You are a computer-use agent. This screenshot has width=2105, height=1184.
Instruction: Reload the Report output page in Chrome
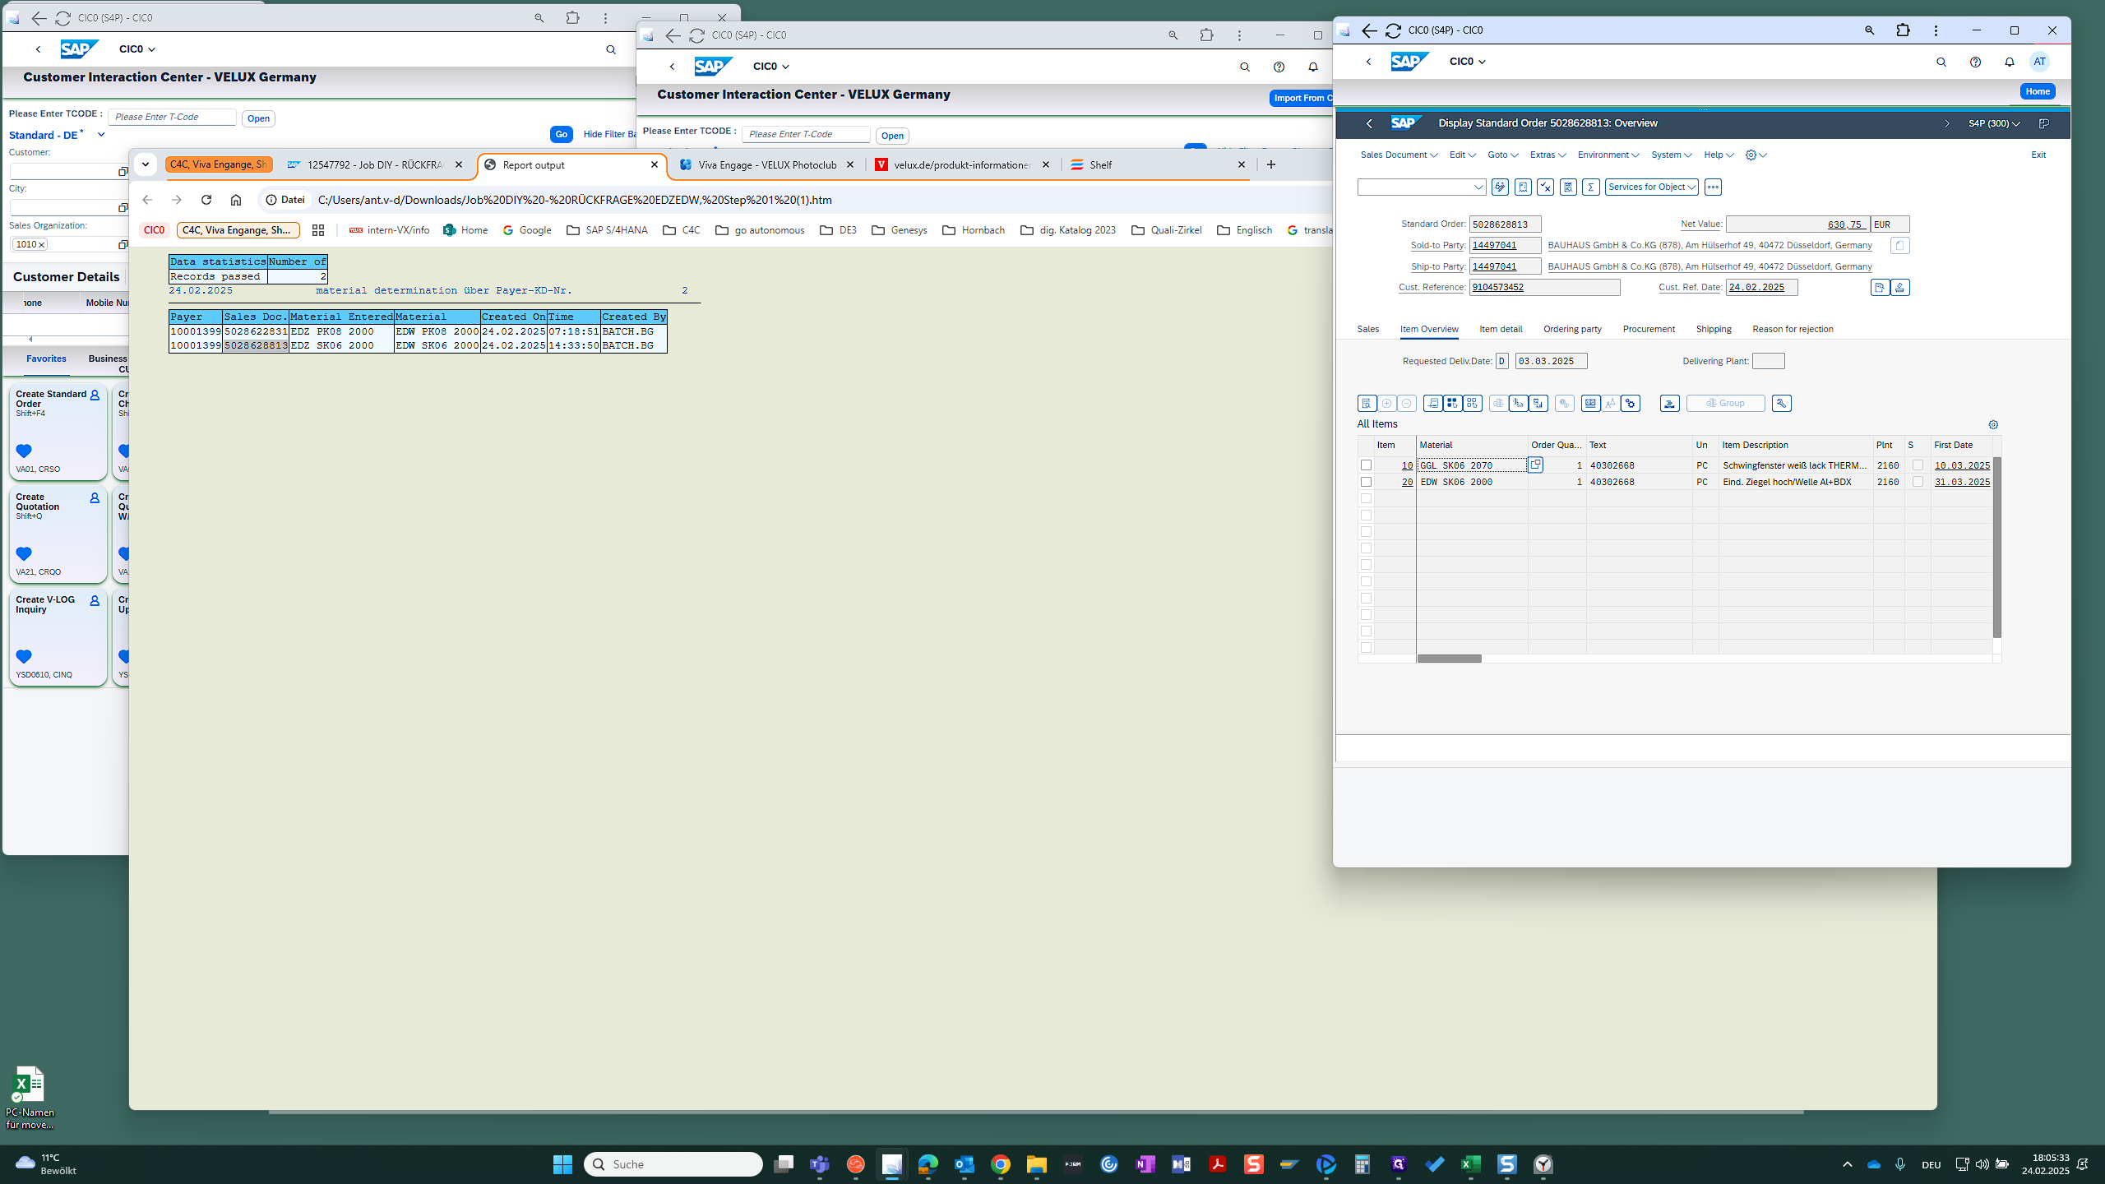click(206, 200)
